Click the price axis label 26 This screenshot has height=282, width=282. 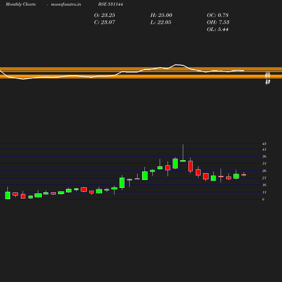[x=265, y=171]
